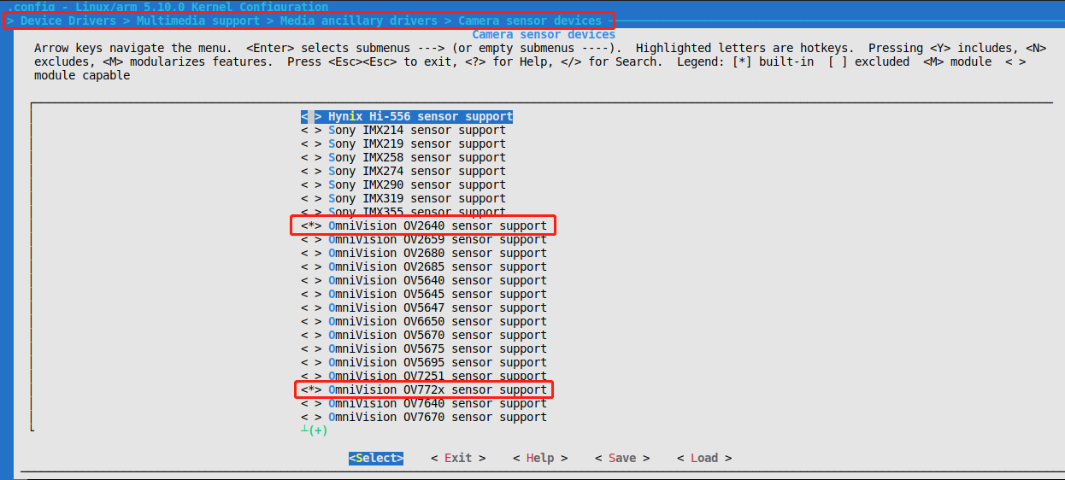Click OmniVision OV2680 sensor support entry

[424, 253]
